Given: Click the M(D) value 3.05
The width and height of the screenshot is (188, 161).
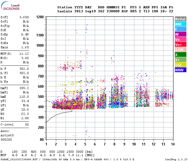Looking at the screenshot, I should click(25, 58).
